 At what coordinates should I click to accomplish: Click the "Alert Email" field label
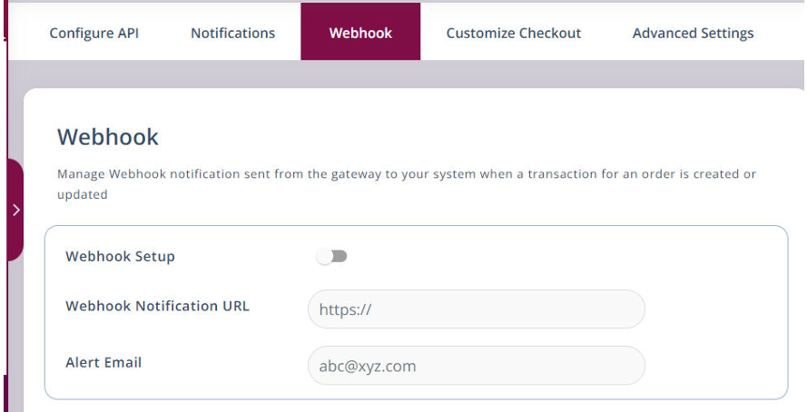point(103,362)
